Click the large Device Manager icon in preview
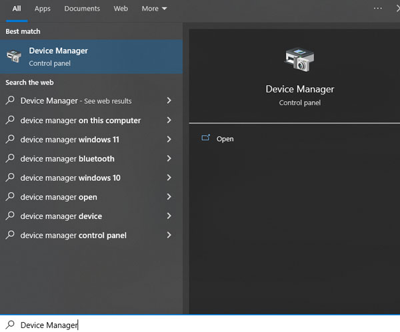Screen dimensions: 400x332 click(x=299, y=59)
